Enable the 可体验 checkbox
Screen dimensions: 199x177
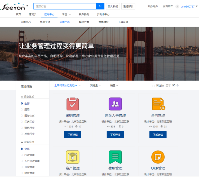[x=154, y=86]
